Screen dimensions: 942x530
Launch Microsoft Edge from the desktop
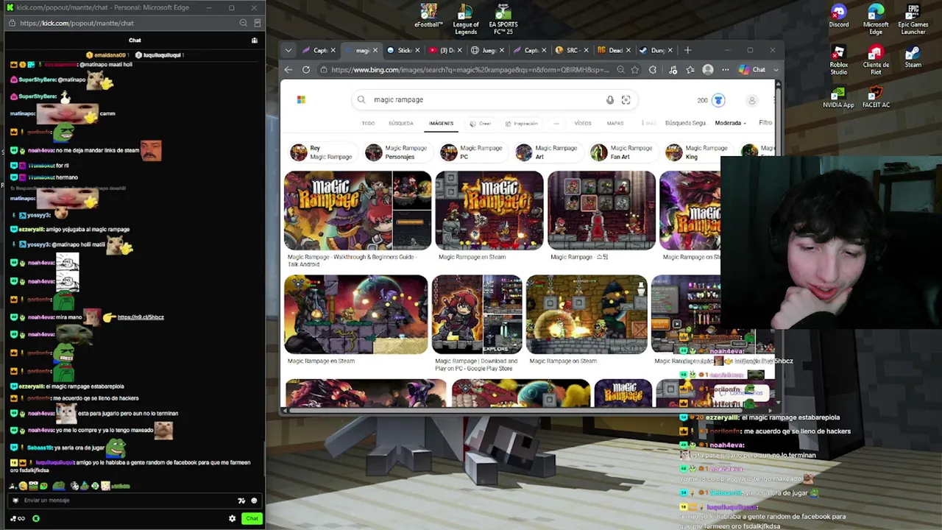[875, 19]
